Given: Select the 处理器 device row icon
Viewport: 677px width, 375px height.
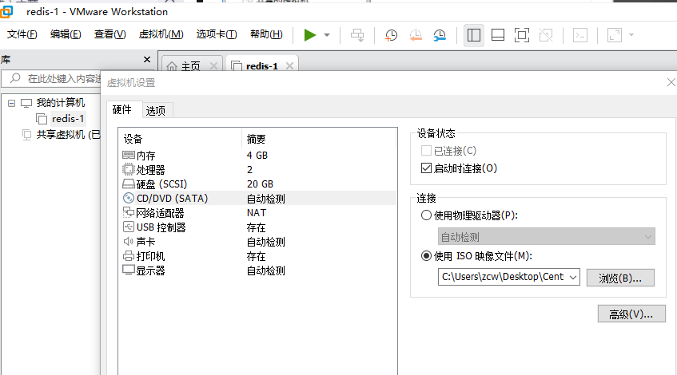Looking at the screenshot, I should (129, 169).
